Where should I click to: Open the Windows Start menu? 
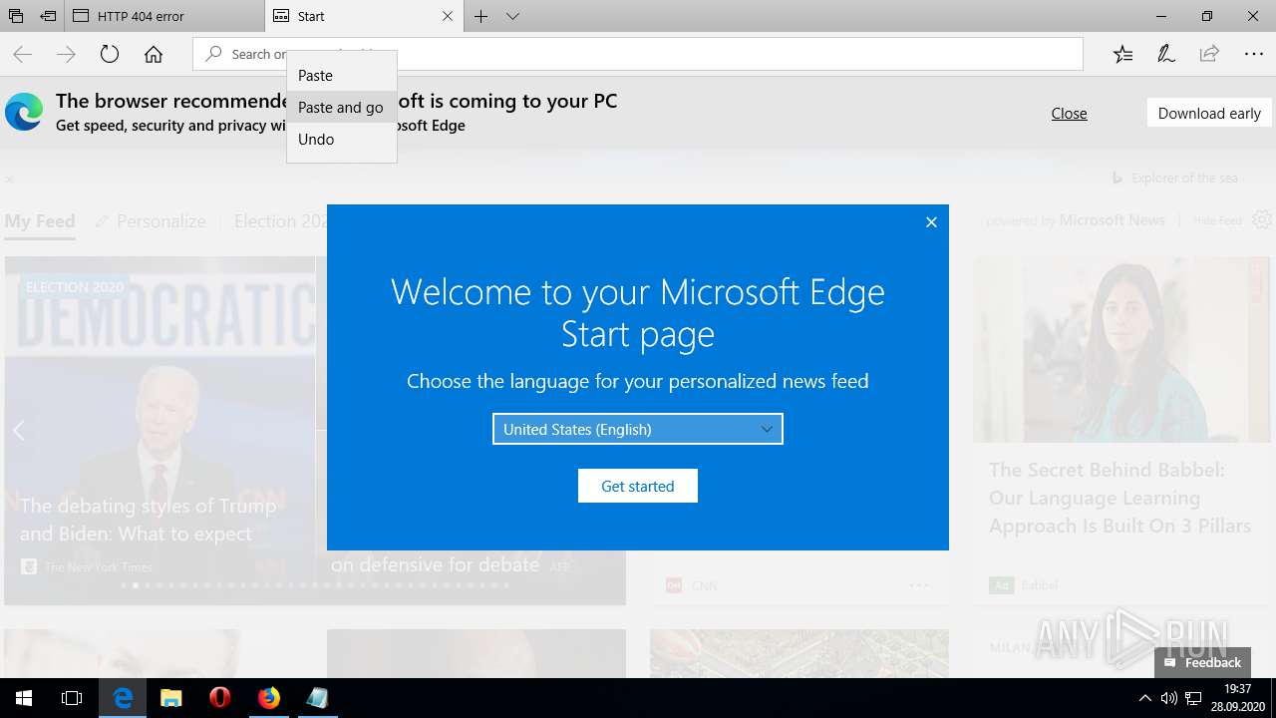coord(24,698)
